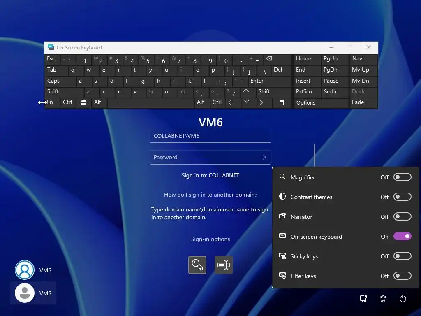Turn on the Narrator switch
The image size is (421, 316).
[x=402, y=216]
